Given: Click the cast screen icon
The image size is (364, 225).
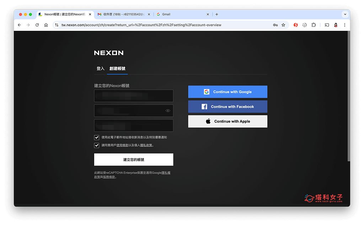Looking at the screenshot, I should point(327,25).
